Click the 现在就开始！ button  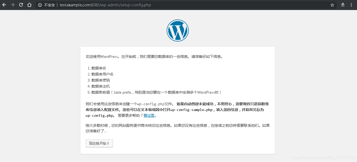click(x=99, y=143)
